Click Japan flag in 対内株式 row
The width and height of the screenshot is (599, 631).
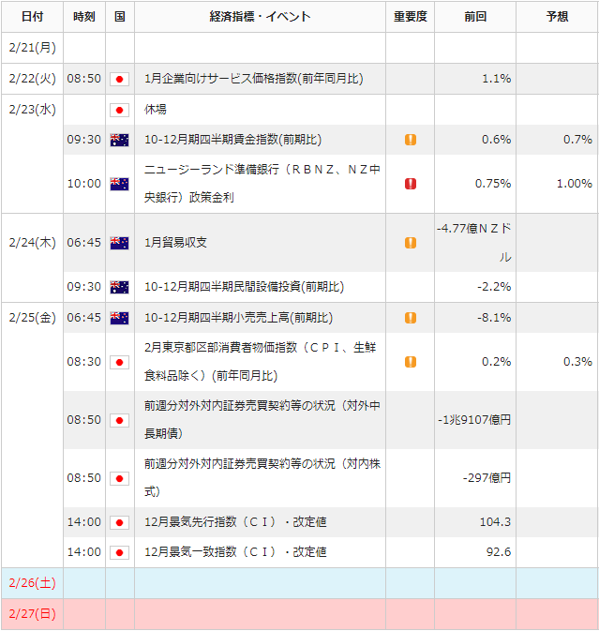pyautogui.click(x=119, y=478)
